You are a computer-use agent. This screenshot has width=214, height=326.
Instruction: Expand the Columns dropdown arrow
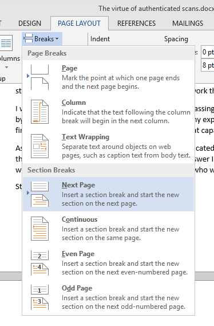[7, 68]
